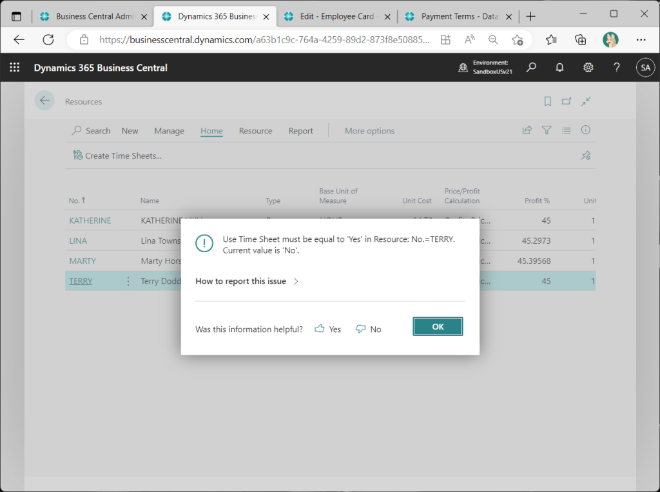View site information lock icon
Image resolution: width=660 pixels, height=492 pixels.
click(84, 39)
